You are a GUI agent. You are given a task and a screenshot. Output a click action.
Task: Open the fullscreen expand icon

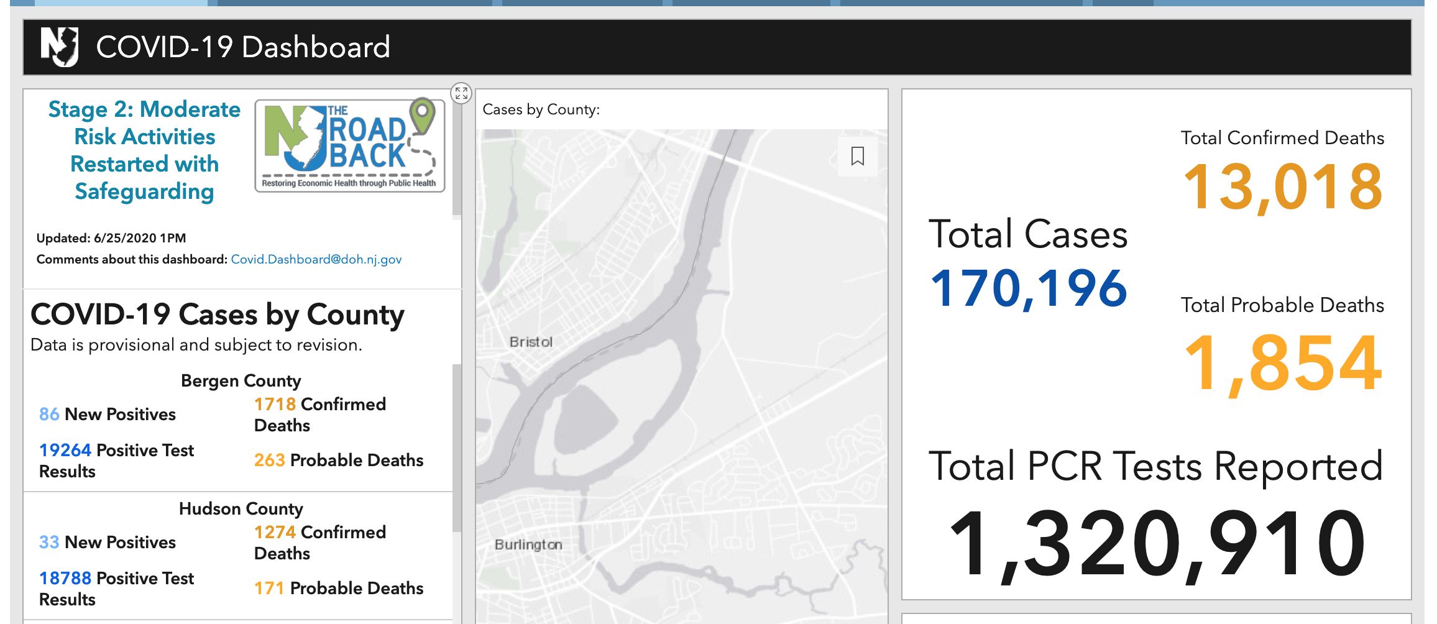click(x=461, y=93)
